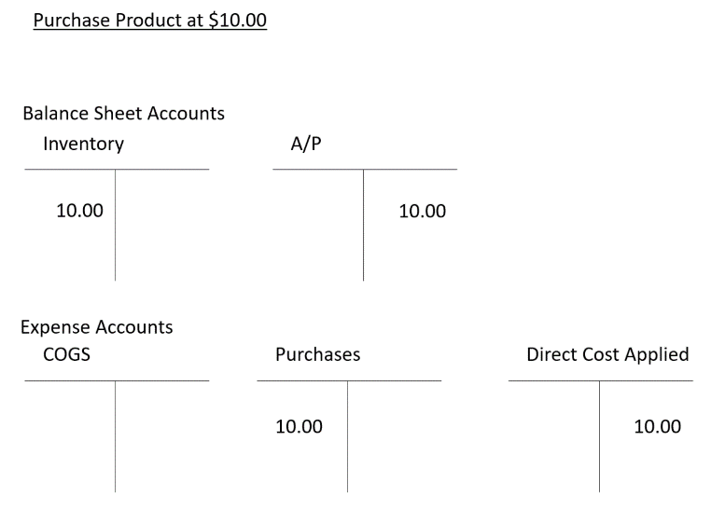This screenshot has height=524, width=725.
Task: Click the empty credit side of Inventory
Action: coord(162,224)
